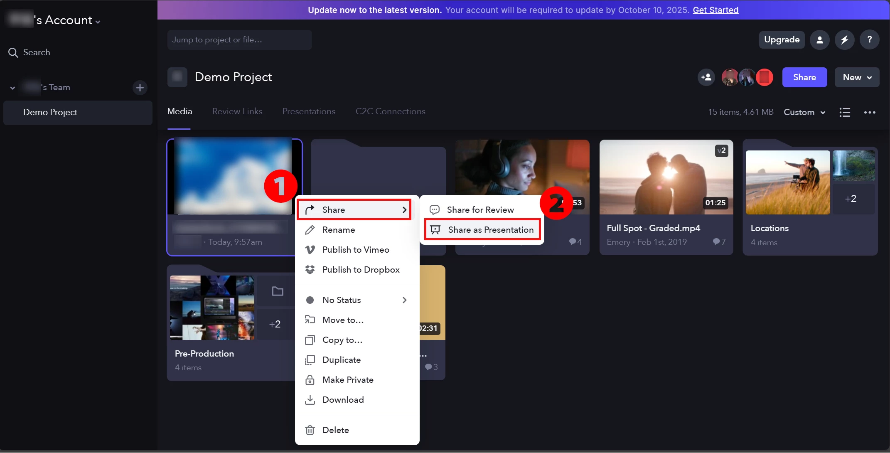The height and width of the screenshot is (453, 890).
Task: Click the account profile icon
Action: pyautogui.click(x=819, y=40)
